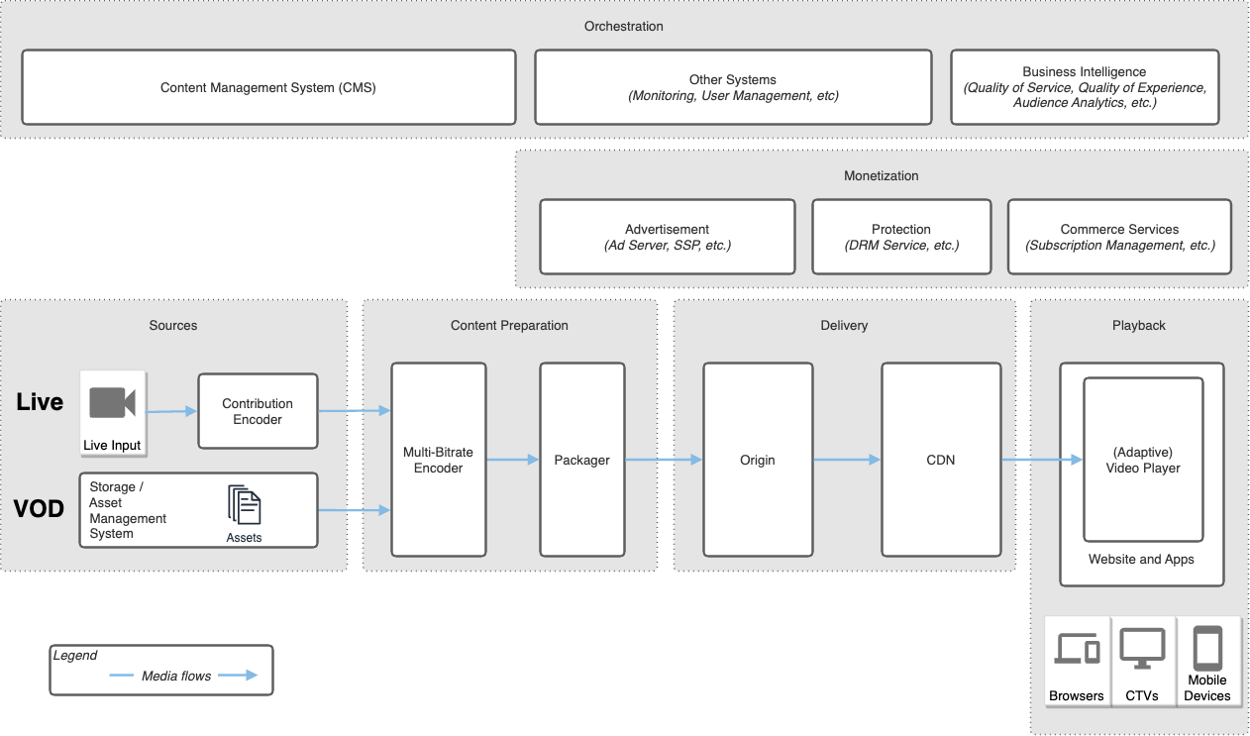1250x736 pixels.
Task: Select the CDN box
Action: (941, 460)
